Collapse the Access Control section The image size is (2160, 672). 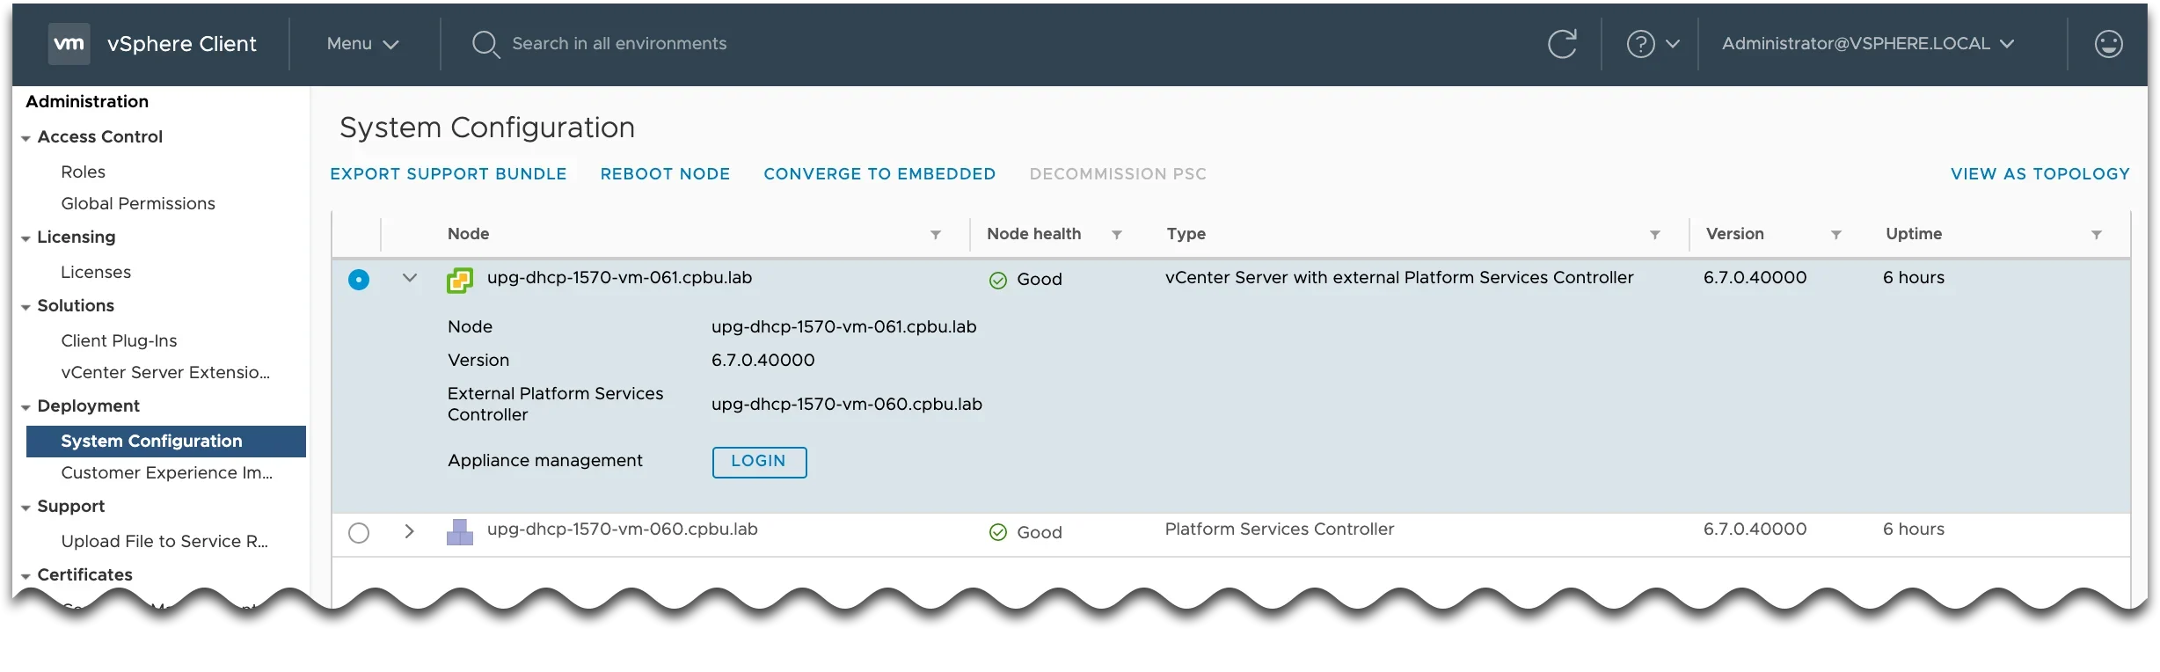click(26, 139)
